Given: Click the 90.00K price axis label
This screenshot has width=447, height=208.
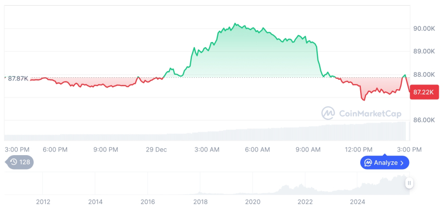Looking at the screenshot, I should click(424, 29).
